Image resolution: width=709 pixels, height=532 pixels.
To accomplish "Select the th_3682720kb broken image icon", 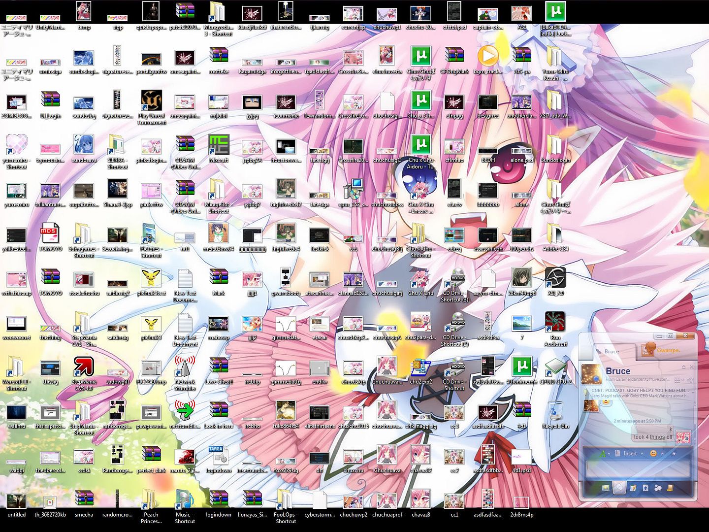I will (x=50, y=501).
